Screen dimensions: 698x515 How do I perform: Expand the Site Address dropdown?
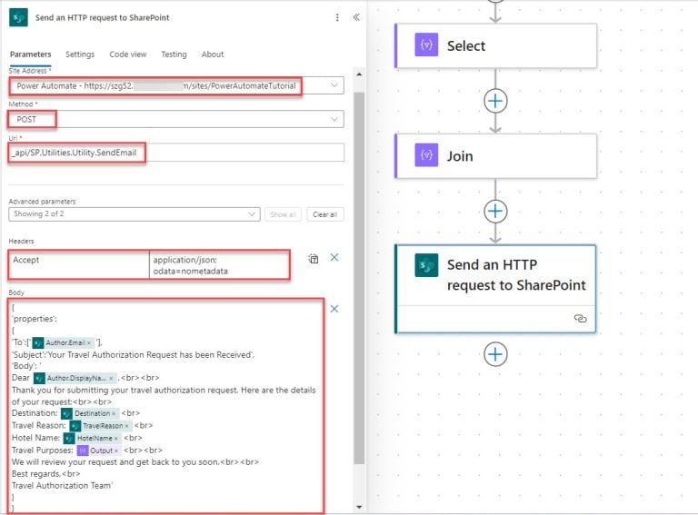point(334,85)
